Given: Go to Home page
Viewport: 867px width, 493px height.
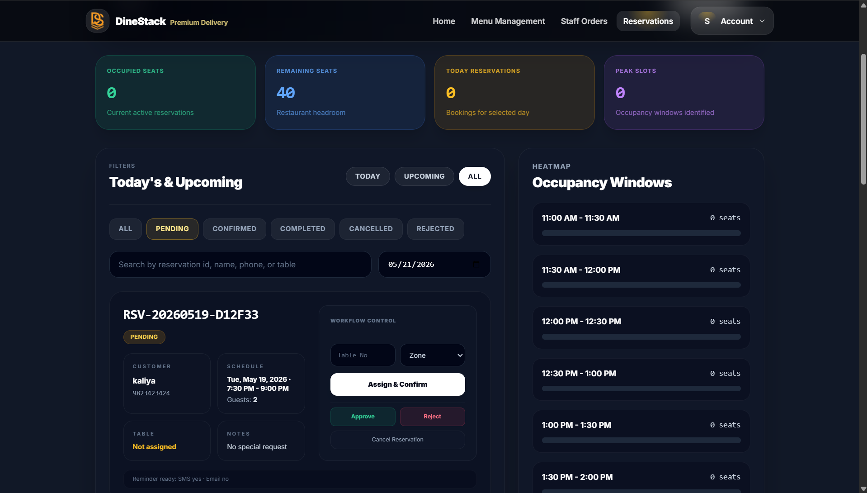Looking at the screenshot, I should tap(444, 21).
